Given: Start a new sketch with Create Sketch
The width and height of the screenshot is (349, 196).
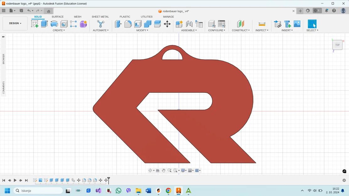Looking at the screenshot, I should coord(35,24).
